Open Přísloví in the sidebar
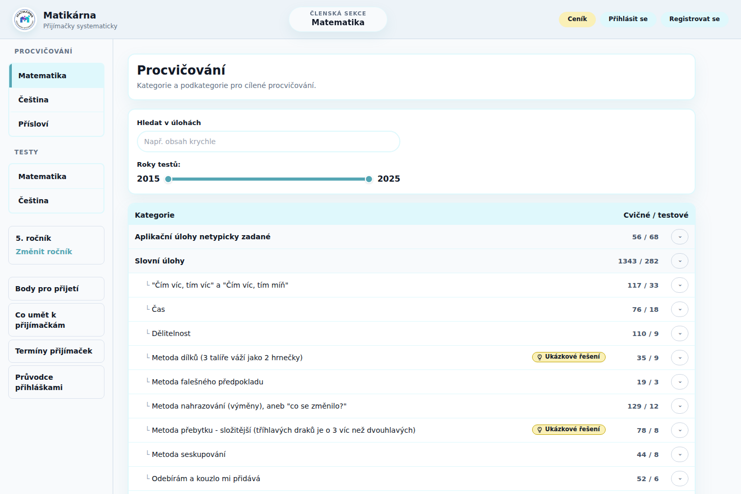This screenshot has height=494, width=741. pos(57,124)
